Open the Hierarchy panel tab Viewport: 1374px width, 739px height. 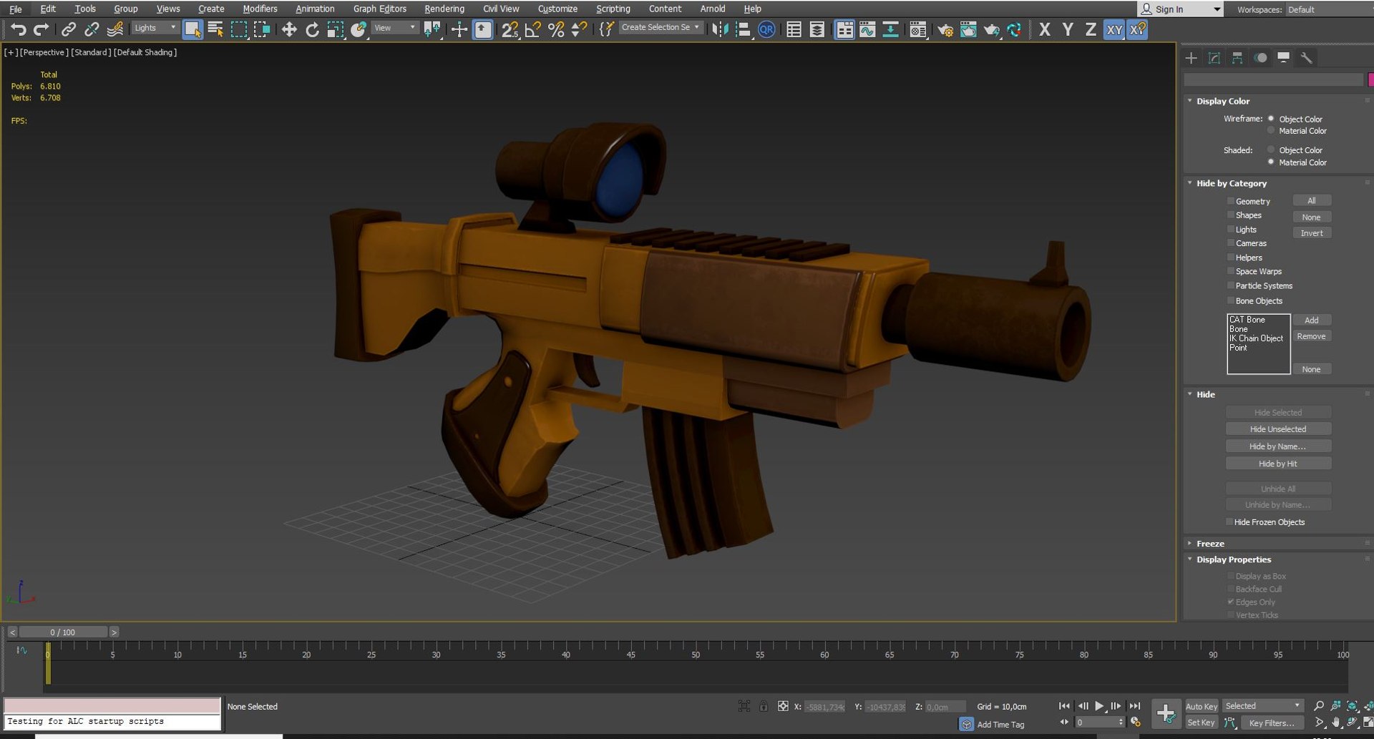(1237, 58)
